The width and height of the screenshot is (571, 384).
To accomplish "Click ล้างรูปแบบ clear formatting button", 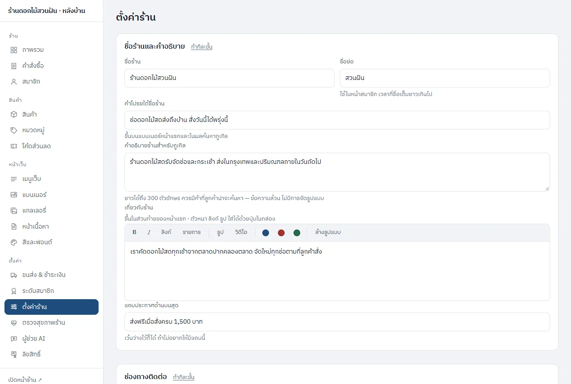I will [328, 232].
